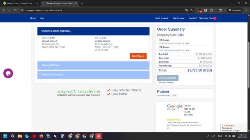Open the Shopping Cart link
The image size is (250, 140).
coord(206,18)
